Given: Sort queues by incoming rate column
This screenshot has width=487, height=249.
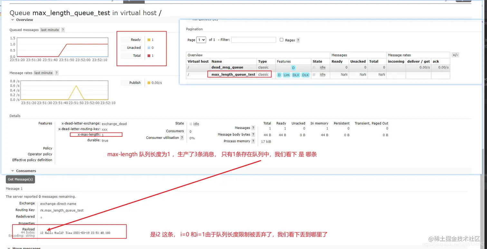Looking at the screenshot, I should (396, 61).
